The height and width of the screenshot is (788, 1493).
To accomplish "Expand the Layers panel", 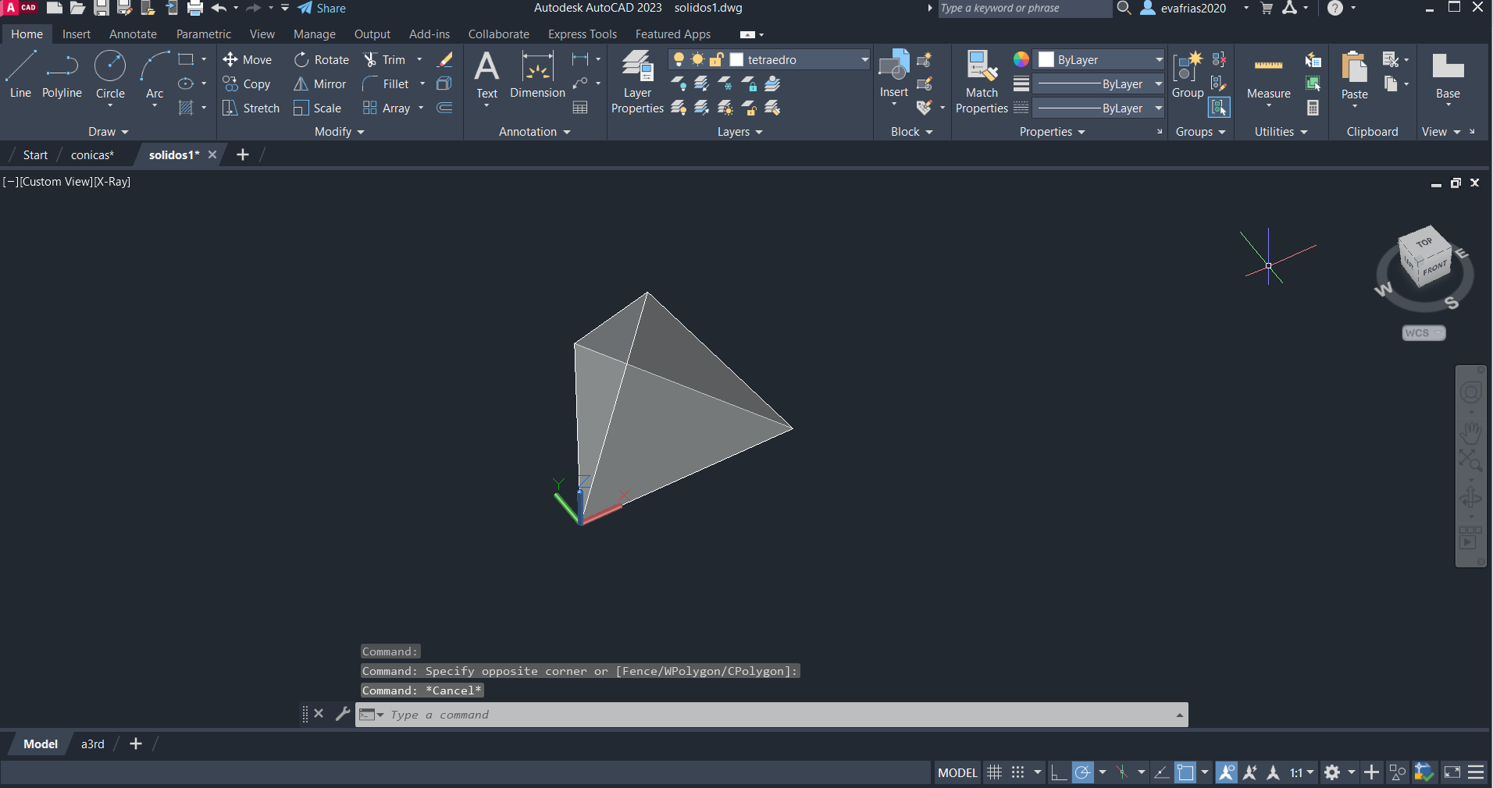I will coord(740,132).
